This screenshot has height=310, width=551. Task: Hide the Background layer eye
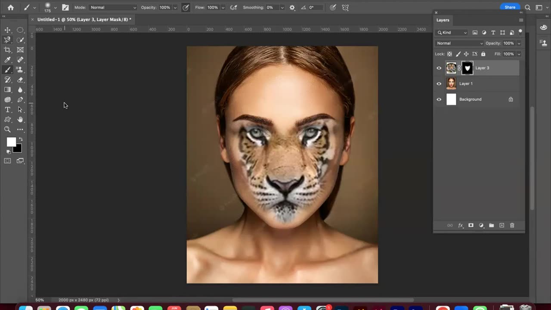pyautogui.click(x=439, y=99)
